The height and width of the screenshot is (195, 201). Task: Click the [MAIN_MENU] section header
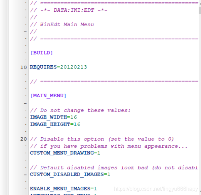(x=48, y=96)
